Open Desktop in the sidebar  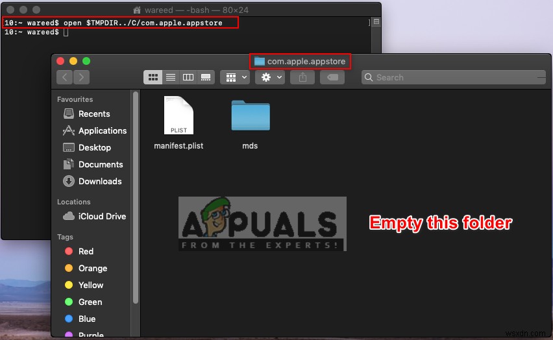(x=94, y=147)
